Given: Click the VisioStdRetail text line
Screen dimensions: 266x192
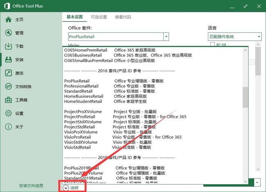Looking at the screenshot, I should tap(108, 147).
